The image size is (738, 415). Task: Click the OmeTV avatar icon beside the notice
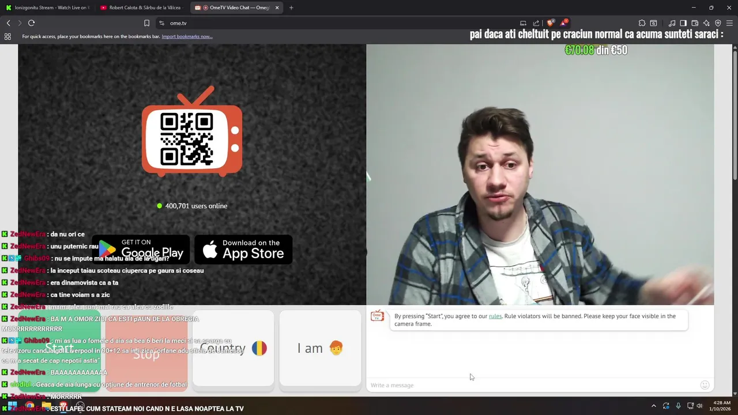coord(378,316)
